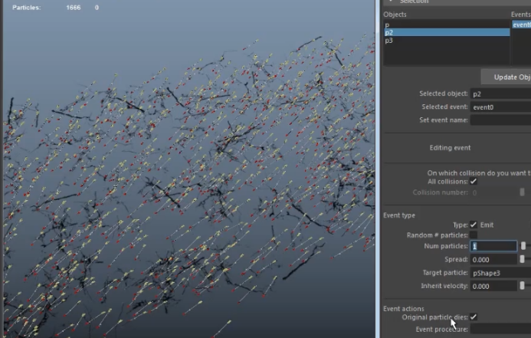
Task: Collapse the Selection section header
Action: [x=456, y=2]
